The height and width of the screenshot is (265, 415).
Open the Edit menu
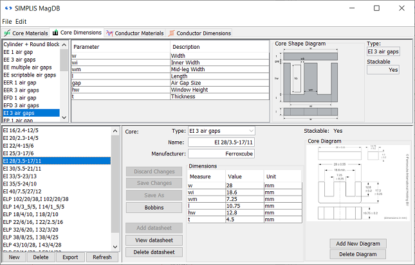click(21, 21)
